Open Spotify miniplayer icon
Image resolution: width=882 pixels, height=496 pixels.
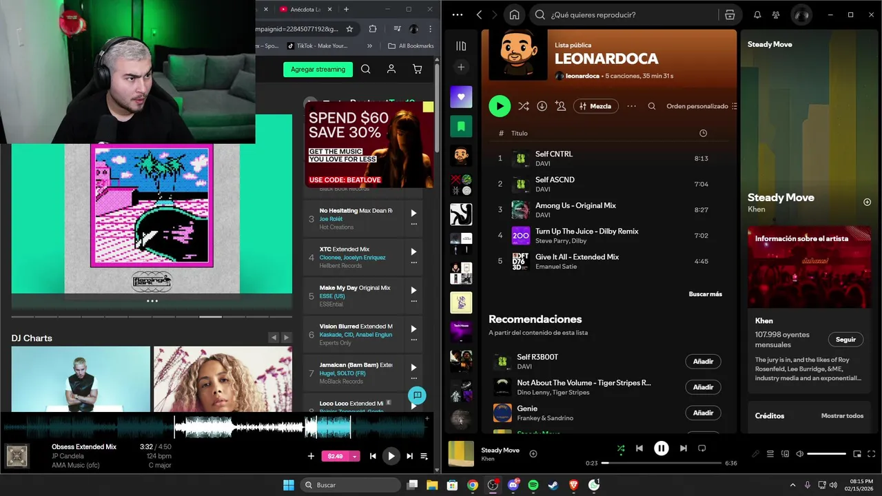857,454
